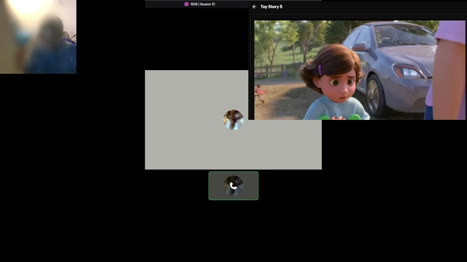467x262 pixels.
Task: Click the "Toy Story 5" title text
Action: pyautogui.click(x=271, y=7)
